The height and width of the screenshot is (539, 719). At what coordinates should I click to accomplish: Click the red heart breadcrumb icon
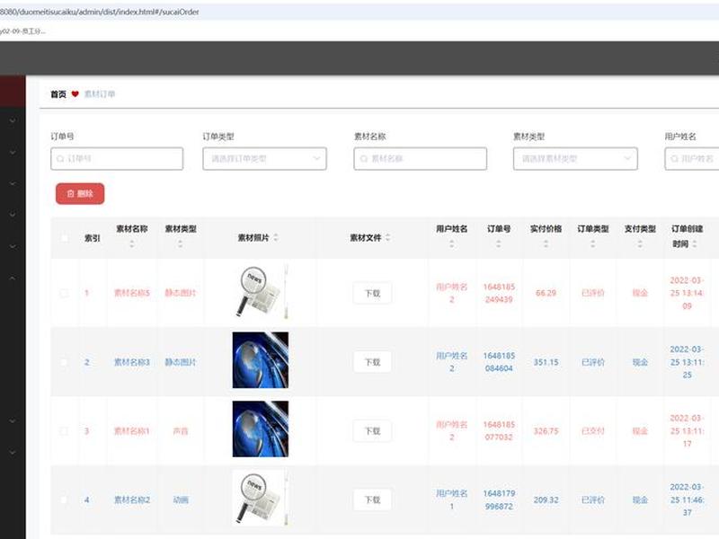[75, 94]
